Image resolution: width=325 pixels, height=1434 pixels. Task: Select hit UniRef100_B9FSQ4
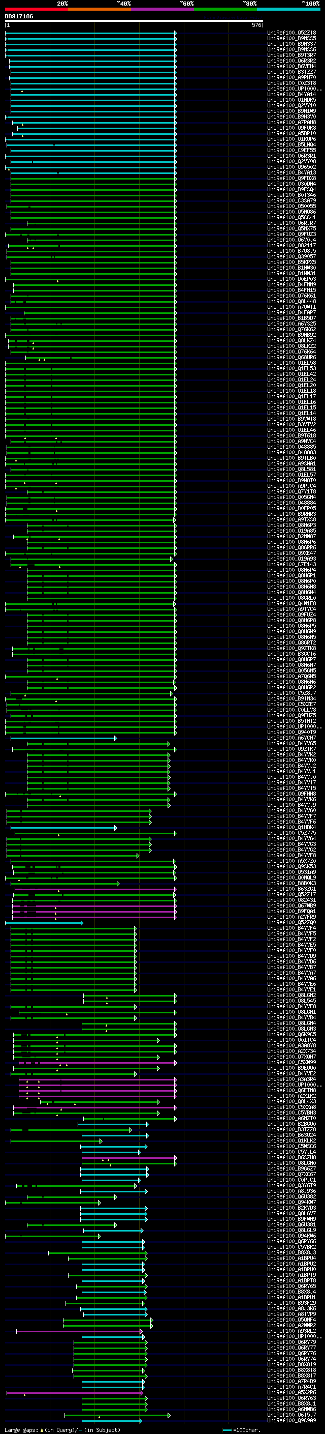[291, 189]
